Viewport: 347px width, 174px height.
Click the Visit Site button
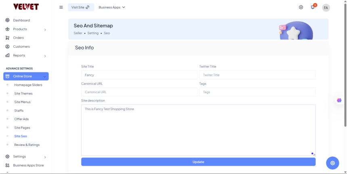coord(80,7)
